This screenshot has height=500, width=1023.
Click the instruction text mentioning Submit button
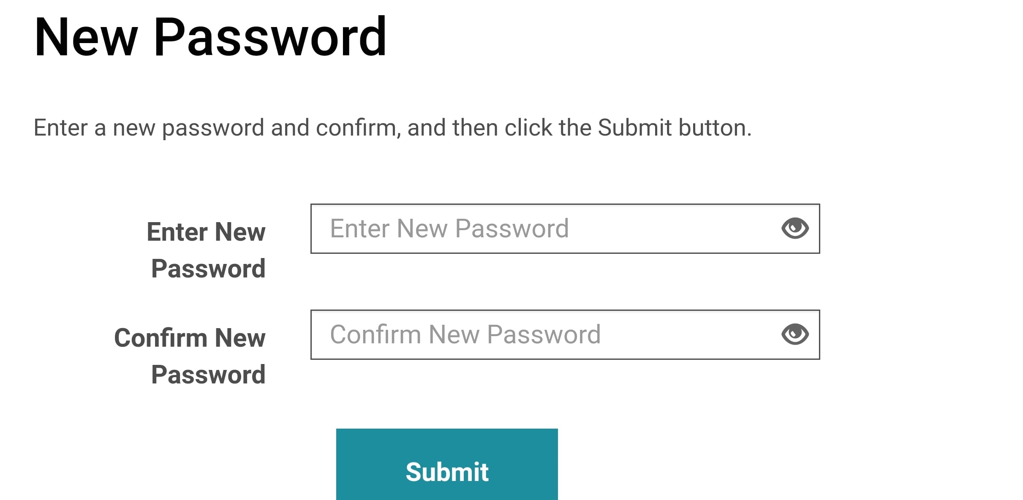(392, 128)
